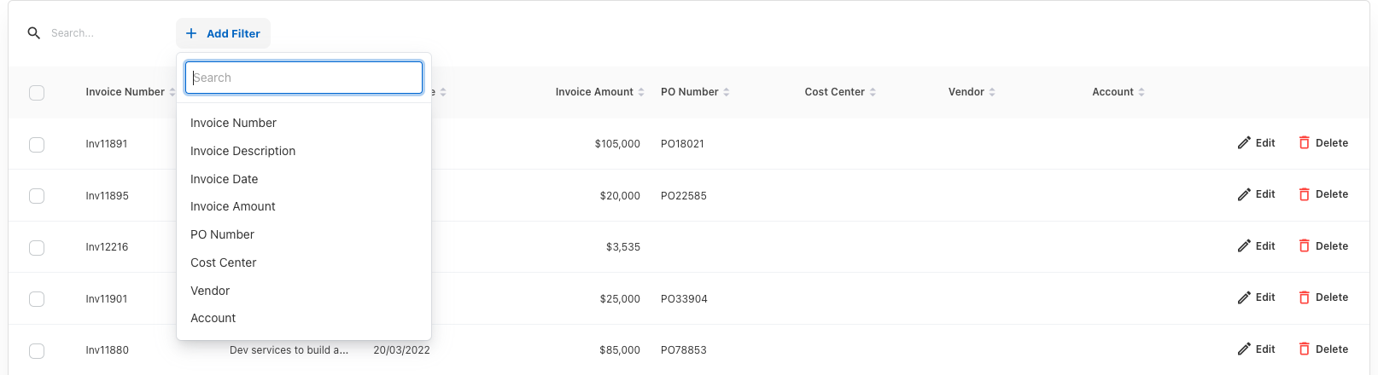Image resolution: width=1378 pixels, height=375 pixels.
Task: Sort by Cost Center column arrows
Action: click(873, 92)
